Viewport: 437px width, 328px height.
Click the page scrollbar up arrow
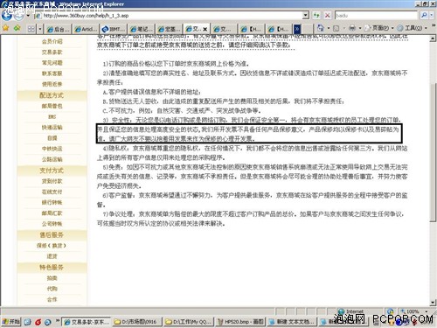[x=433, y=38]
